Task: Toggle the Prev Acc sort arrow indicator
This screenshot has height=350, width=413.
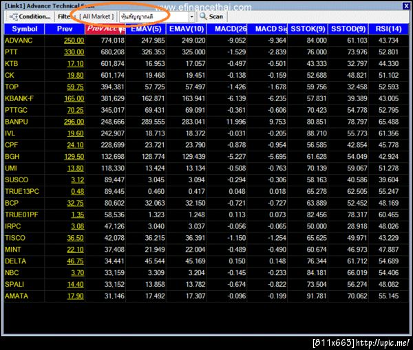Action: point(121,30)
